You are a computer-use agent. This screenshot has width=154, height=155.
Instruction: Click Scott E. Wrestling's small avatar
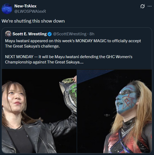8,34
